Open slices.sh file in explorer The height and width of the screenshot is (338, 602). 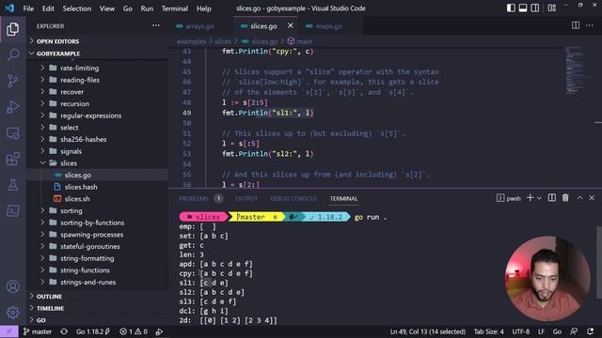[77, 198]
